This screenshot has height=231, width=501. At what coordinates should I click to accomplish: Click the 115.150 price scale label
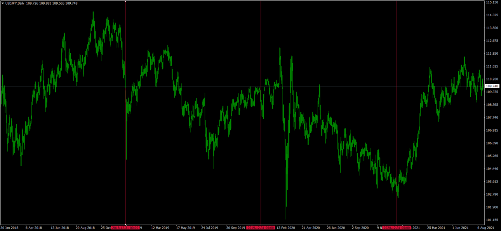click(x=492, y=2)
